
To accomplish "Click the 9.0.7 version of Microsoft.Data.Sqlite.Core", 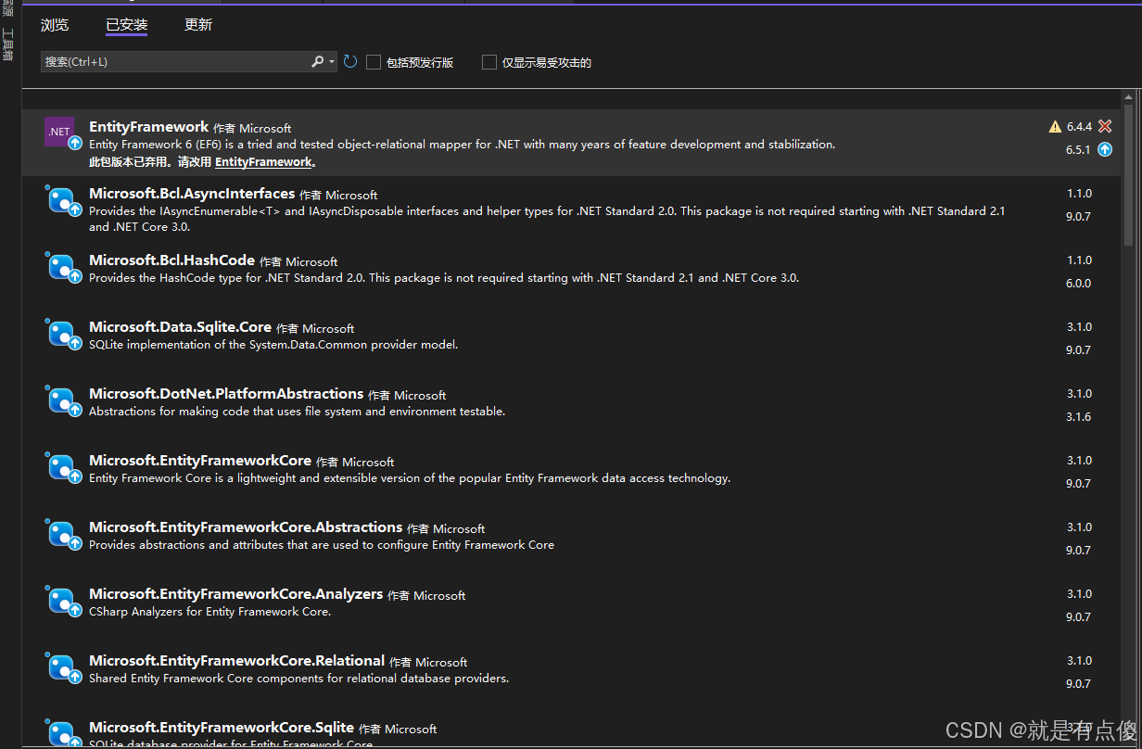I will tap(1078, 350).
